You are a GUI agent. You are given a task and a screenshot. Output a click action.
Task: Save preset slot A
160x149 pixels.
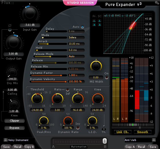tap(6, 147)
